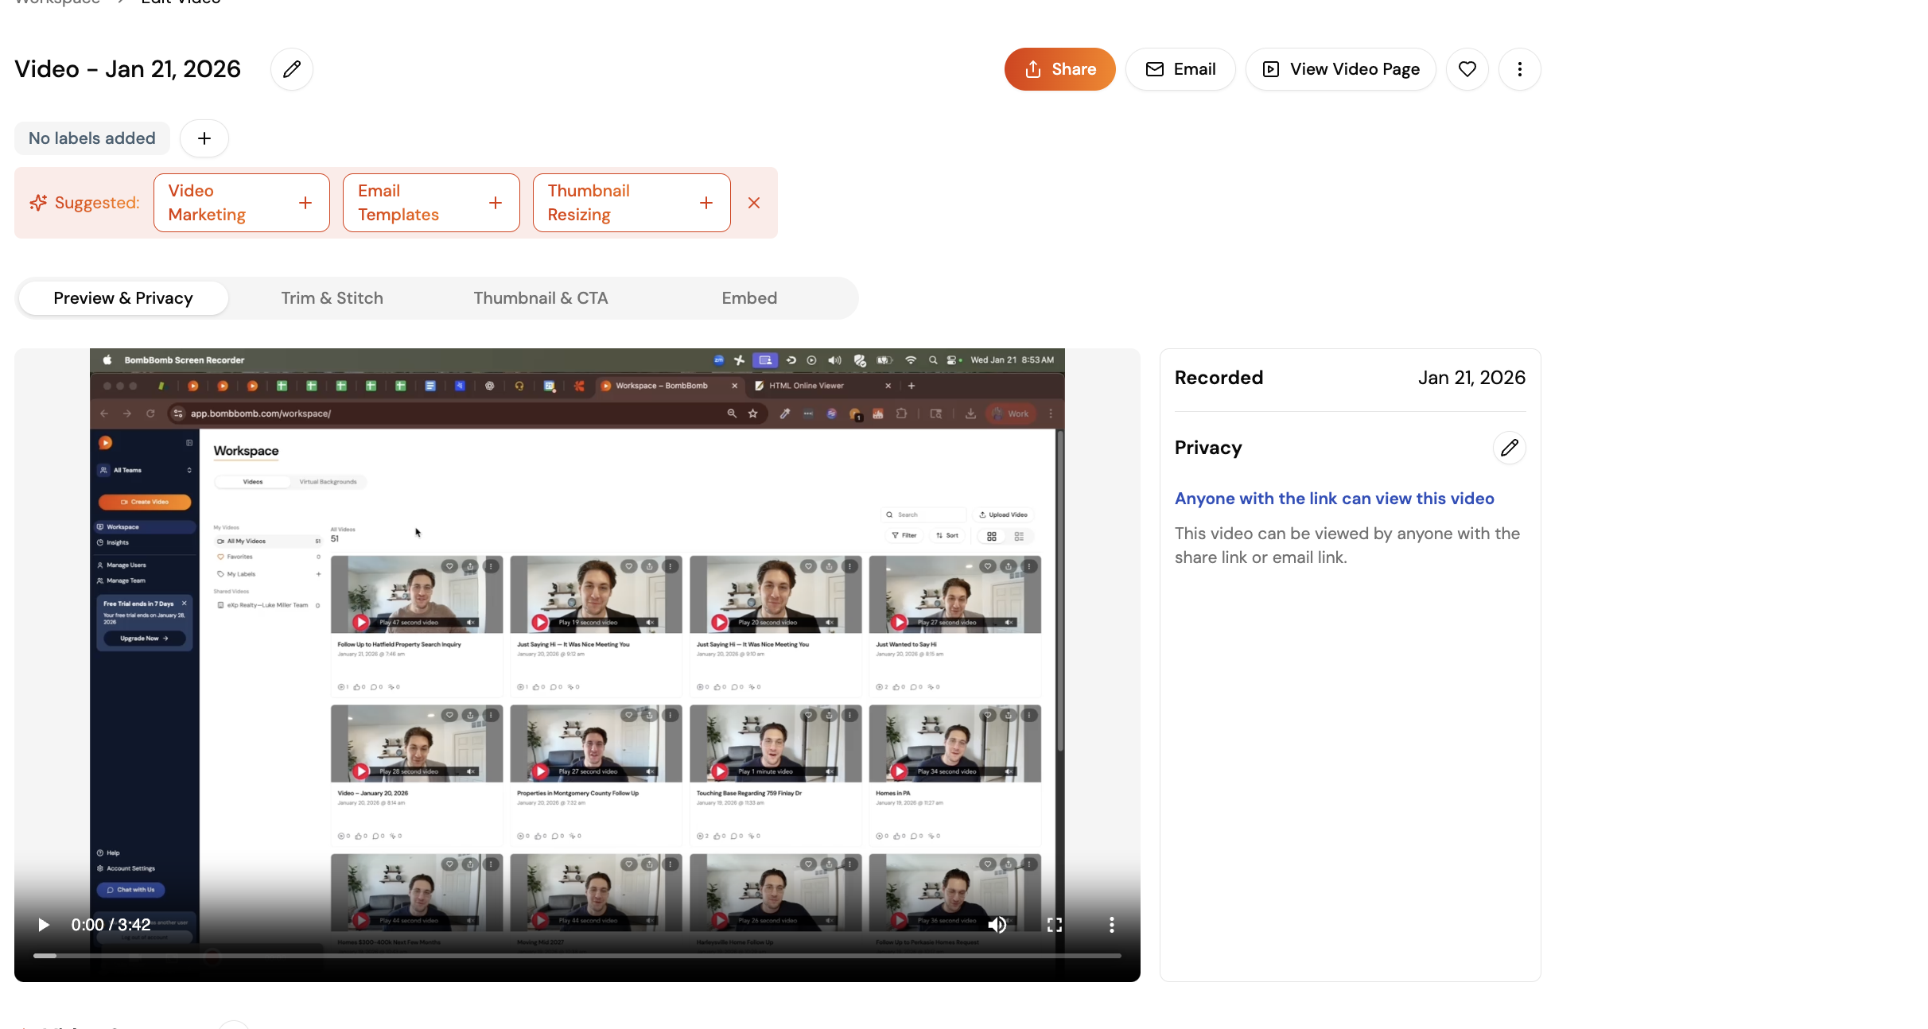Click the Recorded date Jan 21, 2026
Screen dimensions: 1928x1029
coord(1471,378)
